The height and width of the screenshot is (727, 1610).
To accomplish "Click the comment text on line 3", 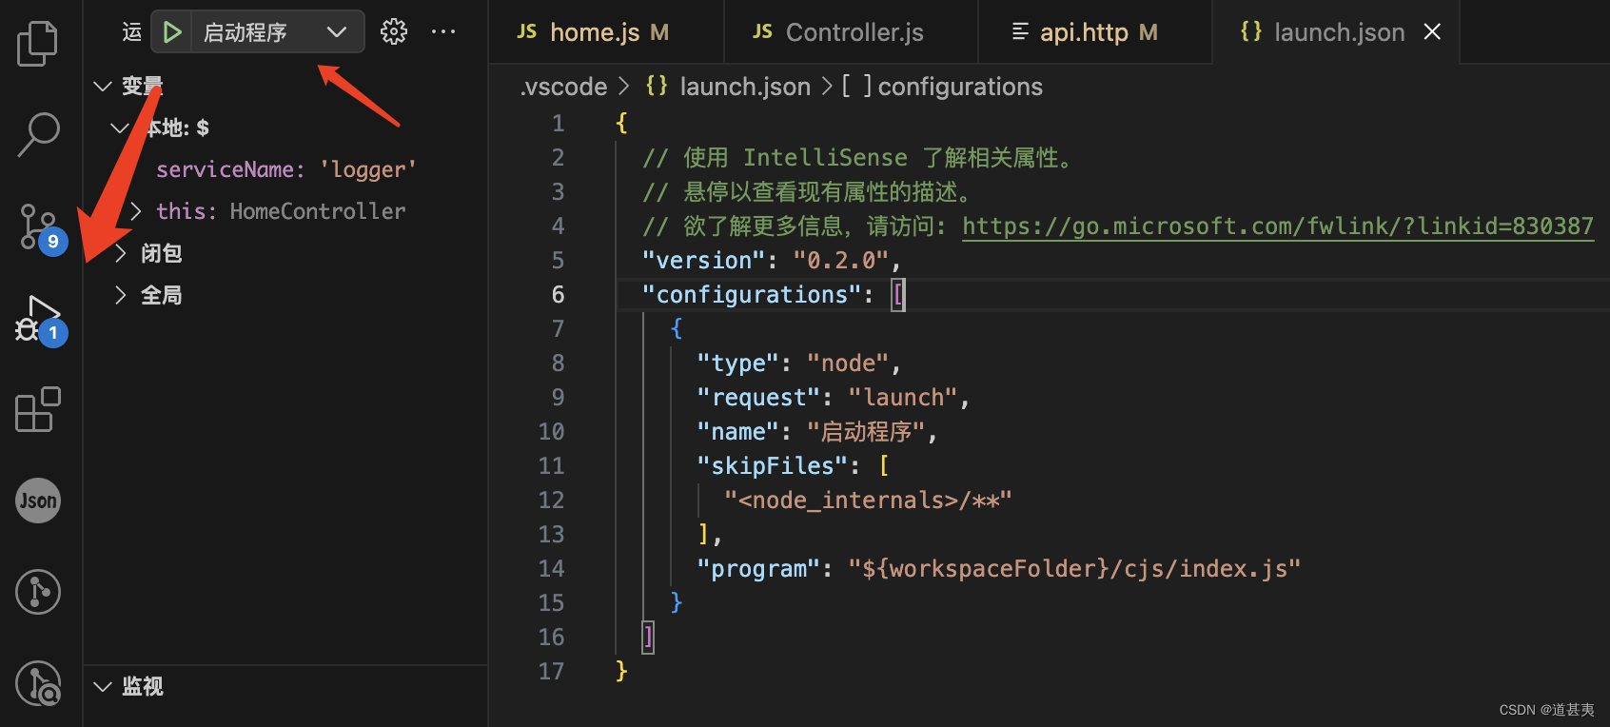I will 809,191.
